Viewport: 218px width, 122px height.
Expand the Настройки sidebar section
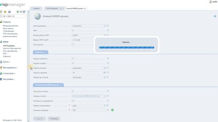[x=9, y=79]
